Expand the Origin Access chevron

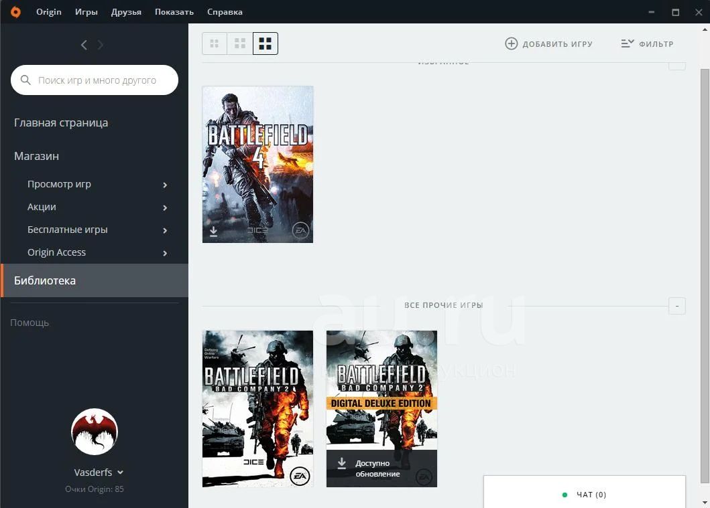pos(165,253)
